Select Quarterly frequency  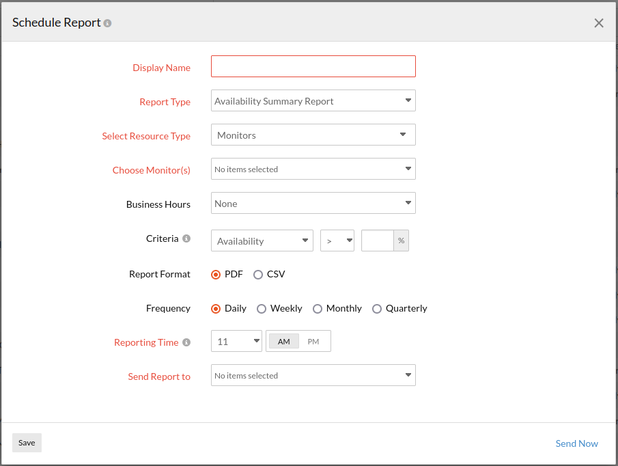pos(377,309)
